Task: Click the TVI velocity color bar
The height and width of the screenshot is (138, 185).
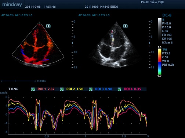Action: (x=160, y=61)
